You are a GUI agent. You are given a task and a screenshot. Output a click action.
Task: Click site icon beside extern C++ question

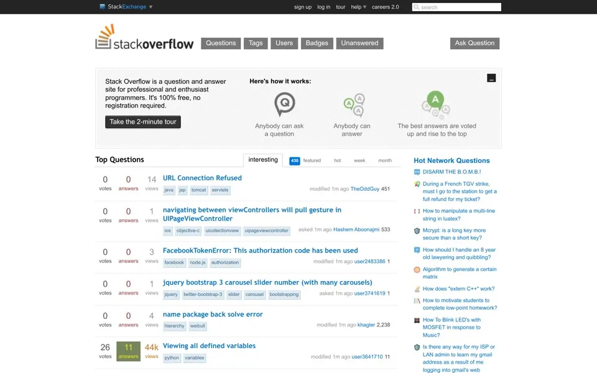(417, 289)
